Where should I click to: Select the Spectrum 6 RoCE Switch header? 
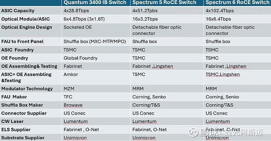pyautogui.click(x=238, y=2)
